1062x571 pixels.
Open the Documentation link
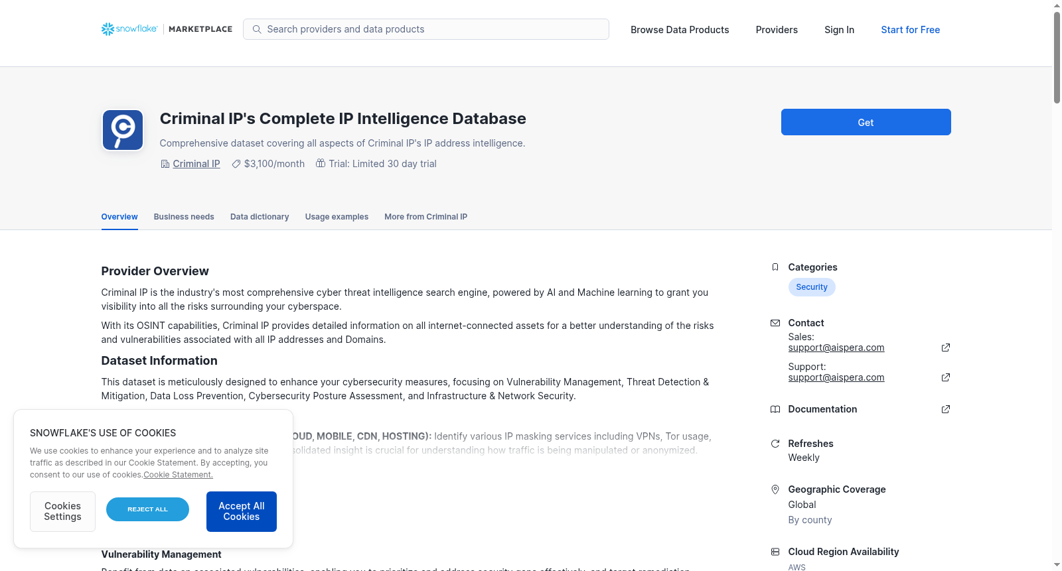822,409
